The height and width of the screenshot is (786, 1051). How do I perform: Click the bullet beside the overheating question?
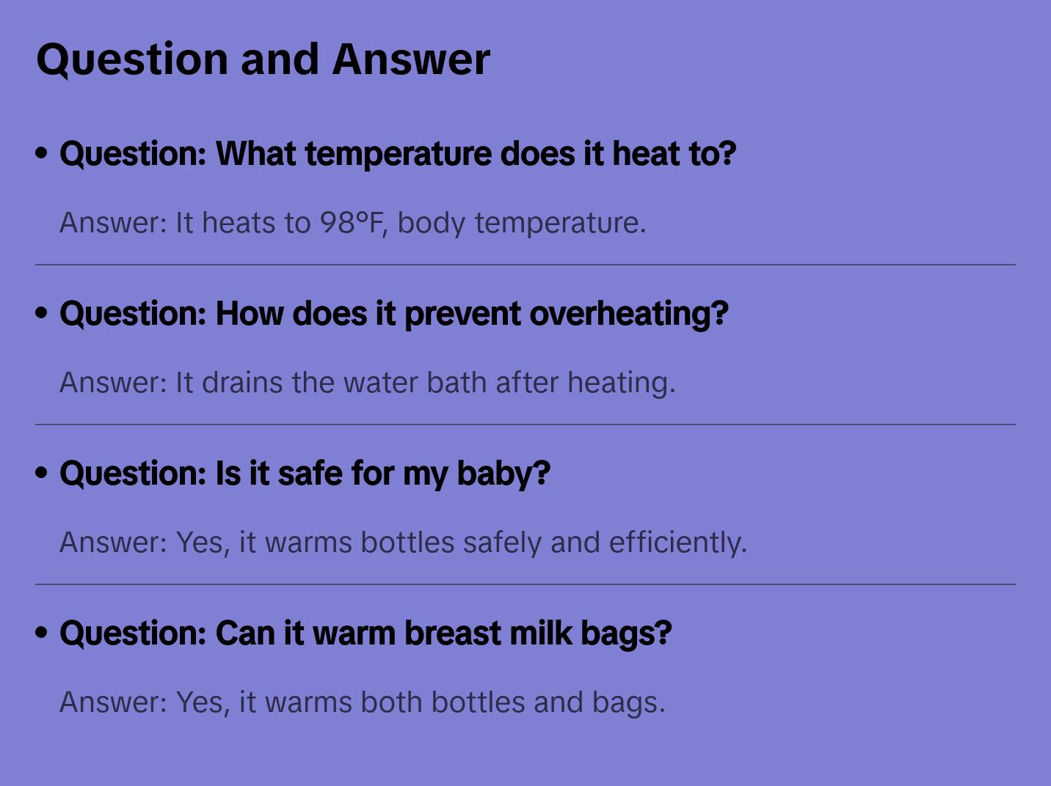pos(42,313)
